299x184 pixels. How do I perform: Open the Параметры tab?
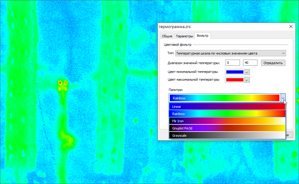pyautogui.click(x=184, y=36)
